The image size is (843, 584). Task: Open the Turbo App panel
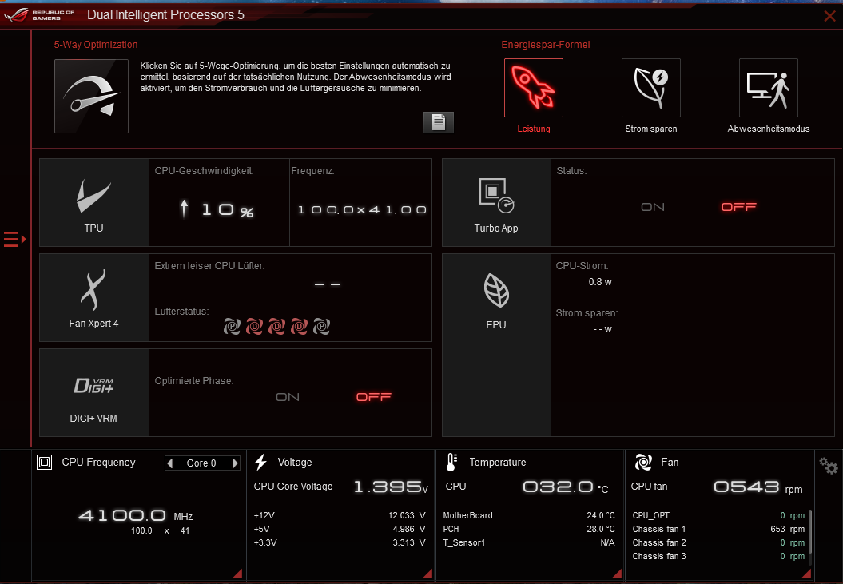(x=496, y=202)
